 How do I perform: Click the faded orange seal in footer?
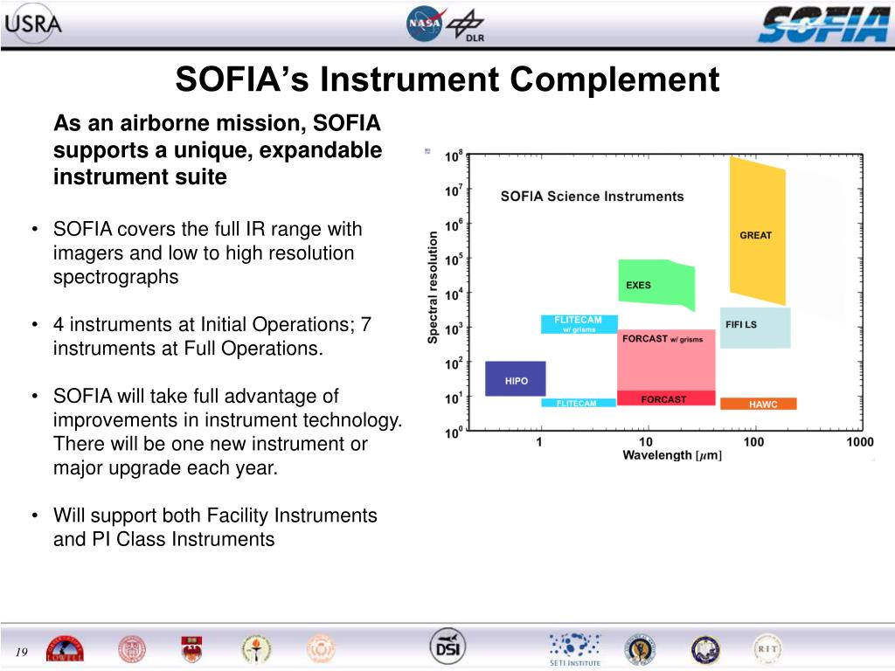click(x=320, y=649)
